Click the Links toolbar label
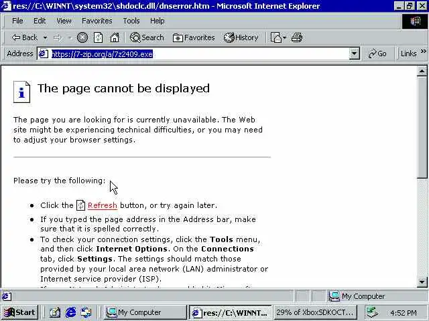This screenshot has width=429, height=321. point(408,53)
